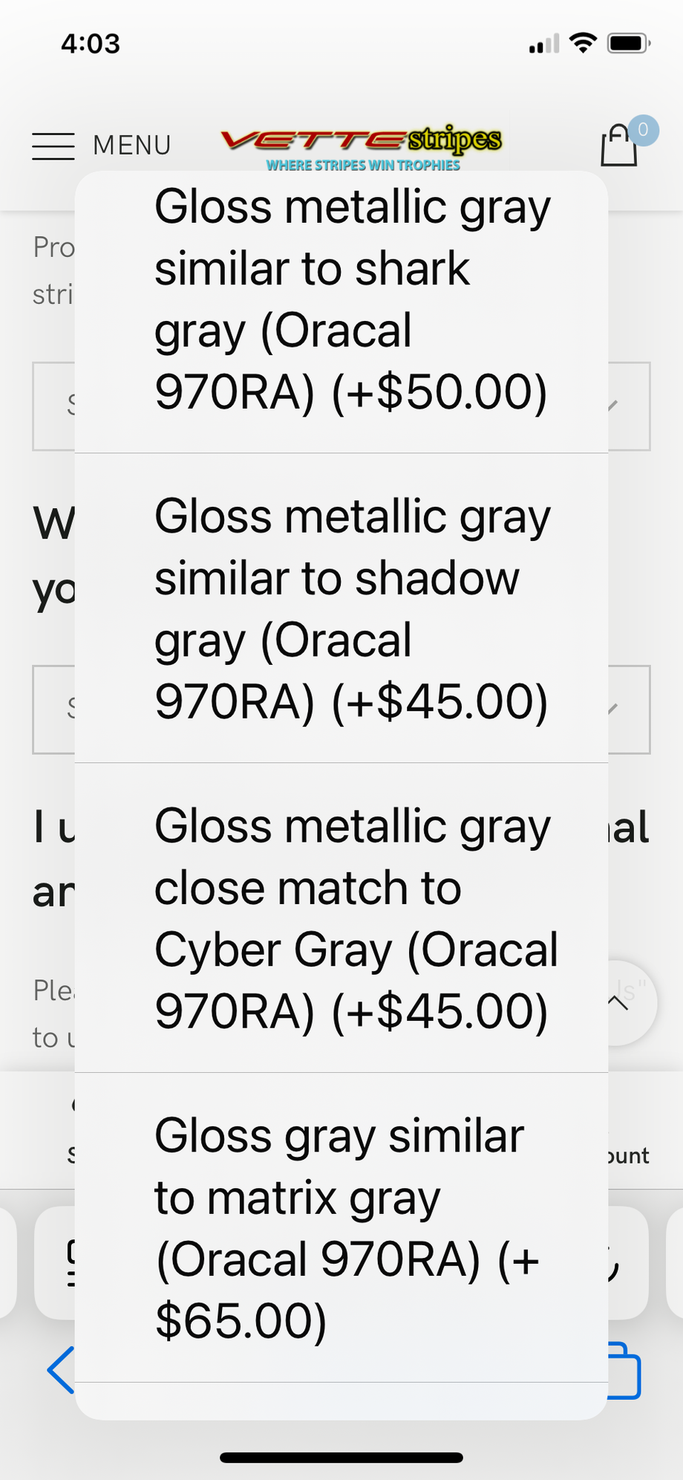Screen dimensions: 683x1480
Task: Tap the 4:03 clock in status bar
Action: [x=91, y=44]
